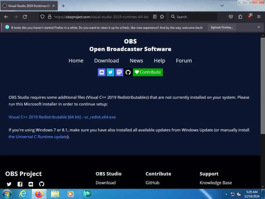265x199 pixels.
Task: Open the OBS Discord icon in header
Action: point(102,72)
